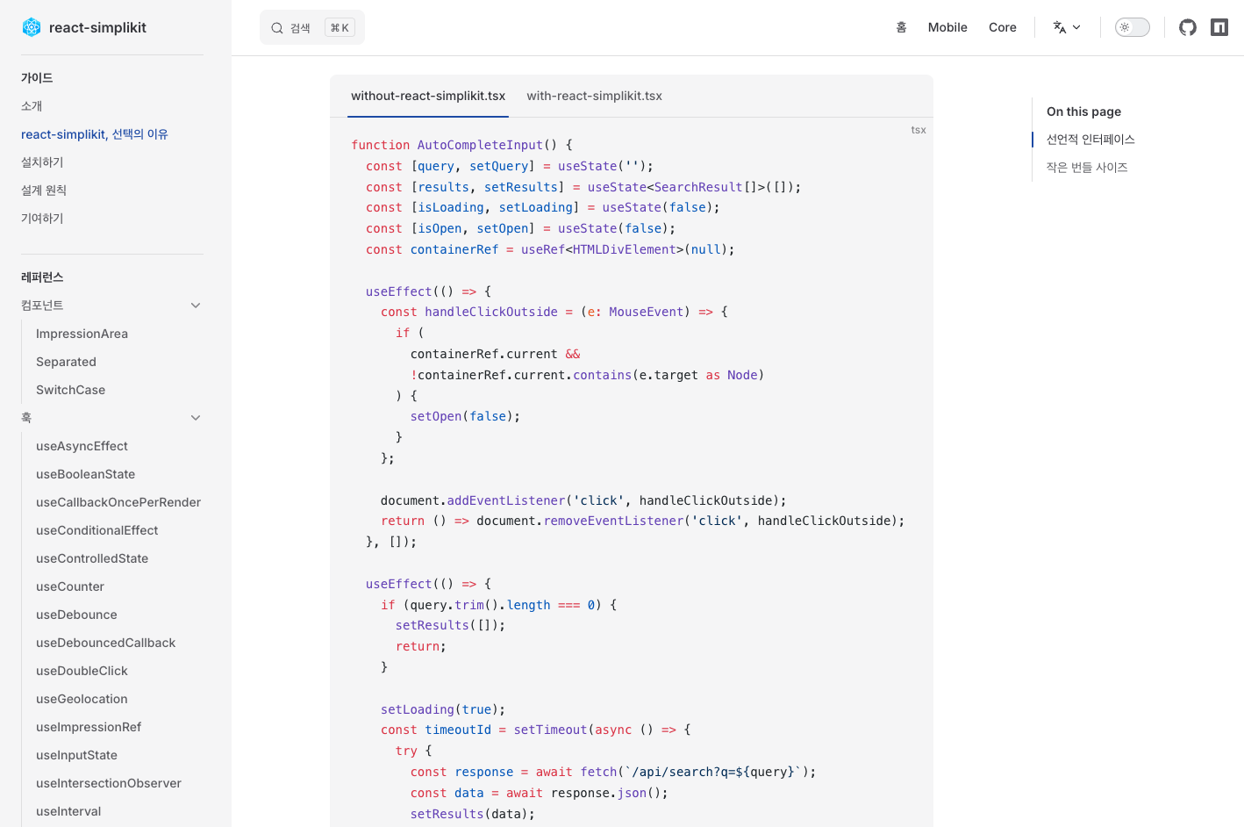Open the Mobile nav link
Viewport: 1244px width, 827px height.
coord(947,27)
